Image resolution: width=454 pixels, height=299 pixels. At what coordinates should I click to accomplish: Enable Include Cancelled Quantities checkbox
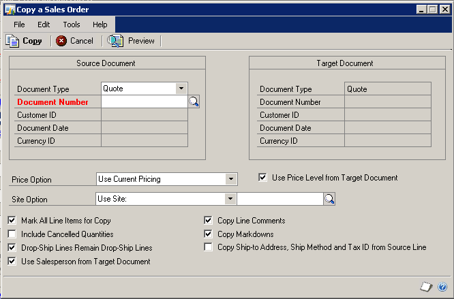(x=12, y=234)
